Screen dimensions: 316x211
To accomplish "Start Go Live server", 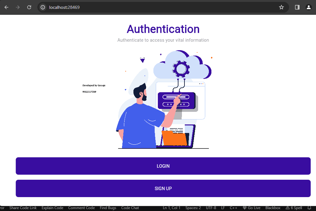I will pyautogui.click(x=251, y=208).
